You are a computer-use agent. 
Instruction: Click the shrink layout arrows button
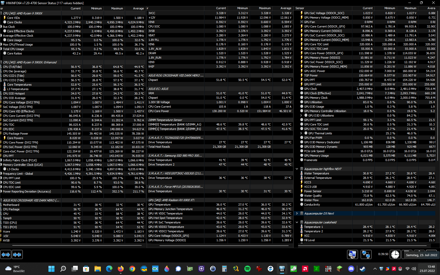(x=17, y=254)
